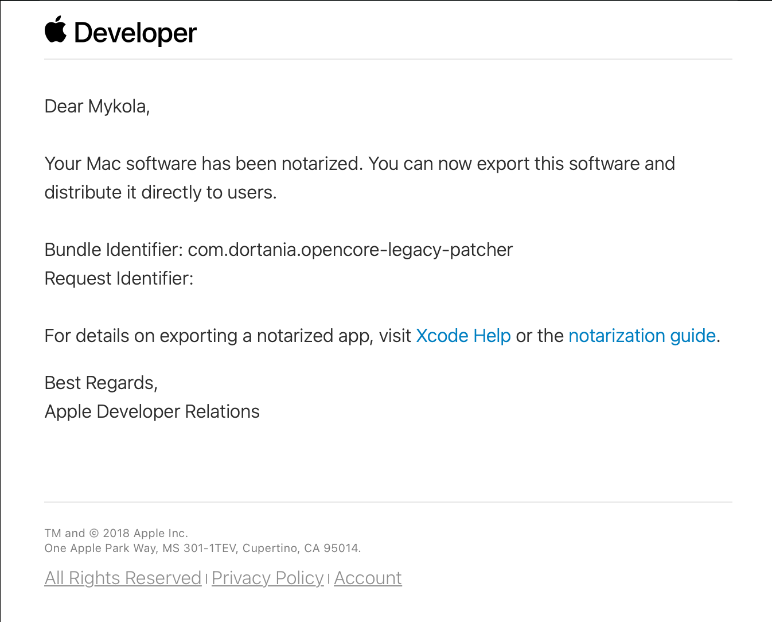Click the Apple logo icon

pyautogui.click(x=56, y=30)
